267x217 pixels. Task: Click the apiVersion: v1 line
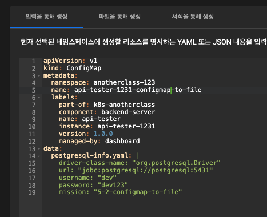70,61
